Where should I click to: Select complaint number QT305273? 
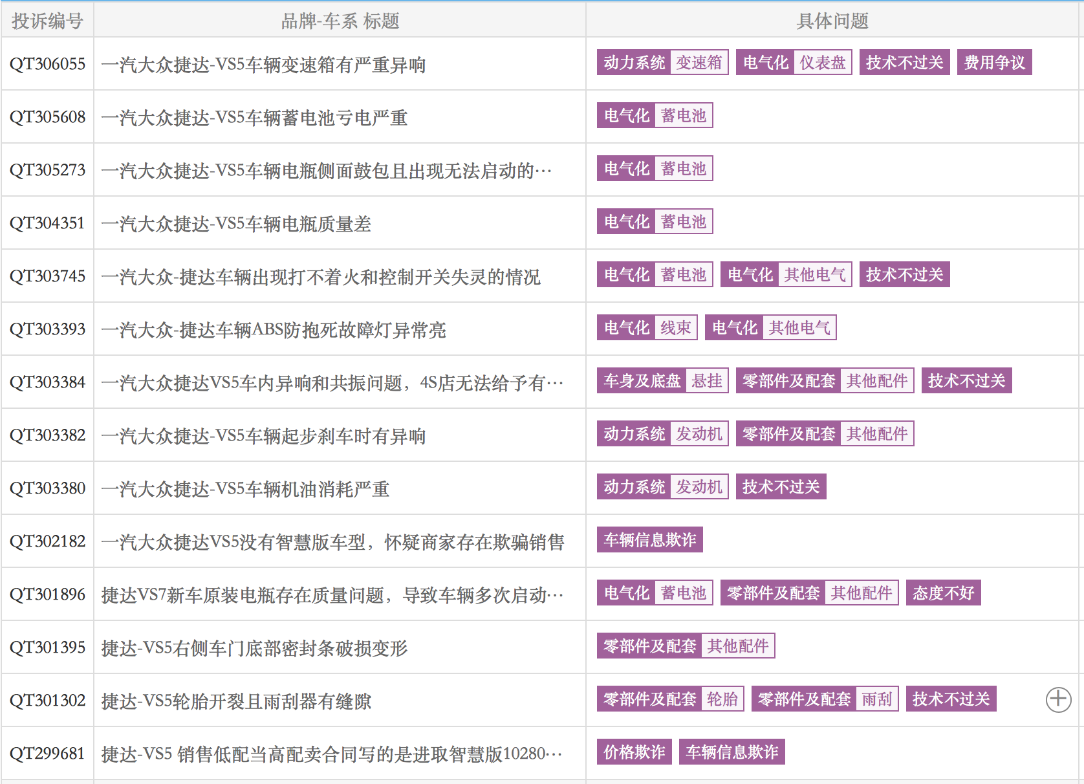point(47,170)
